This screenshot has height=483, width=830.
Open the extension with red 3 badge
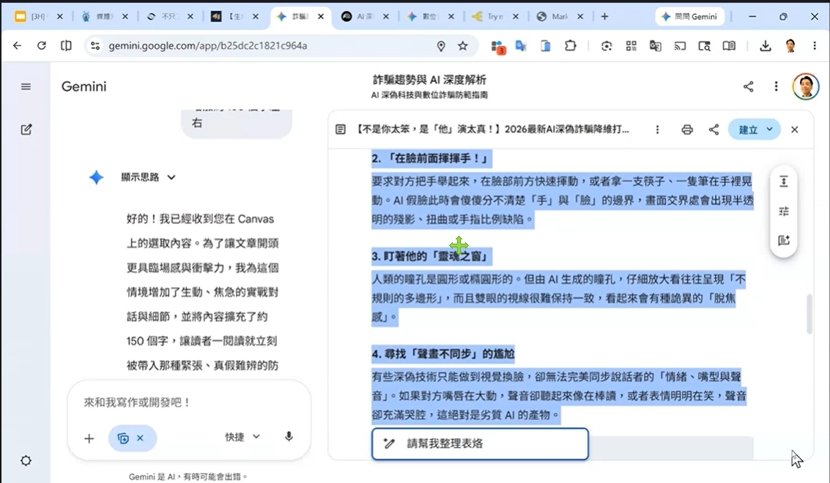(497, 47)
